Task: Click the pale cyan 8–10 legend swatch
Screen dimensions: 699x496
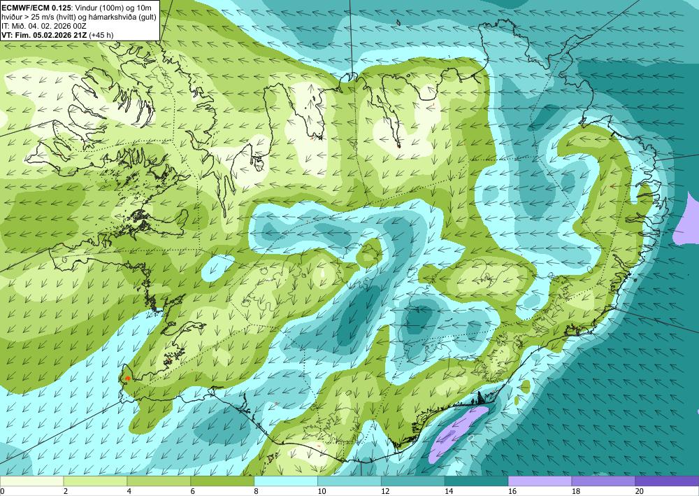Action: pyautogui.click(x=286, y=481)
